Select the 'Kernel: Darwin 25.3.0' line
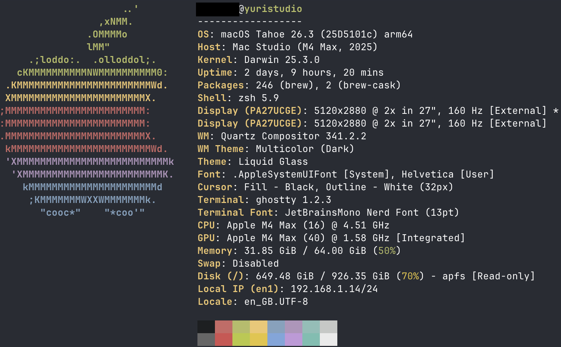The width and height of the screenshot is (561, 347). pos(259,60)
